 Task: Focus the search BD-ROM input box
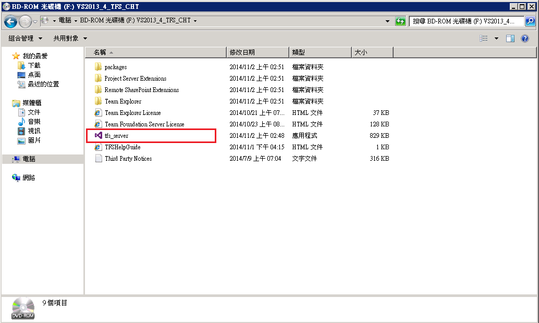pos(467,21)
